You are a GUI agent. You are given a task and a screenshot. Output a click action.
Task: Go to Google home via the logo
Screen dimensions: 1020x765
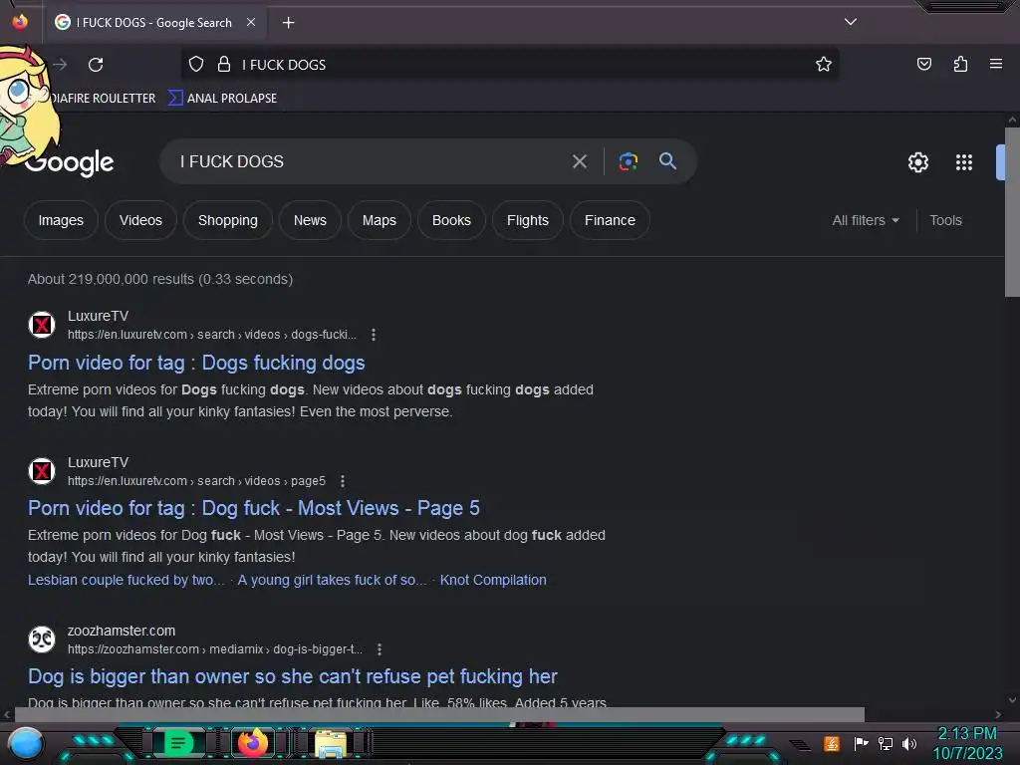70,162
